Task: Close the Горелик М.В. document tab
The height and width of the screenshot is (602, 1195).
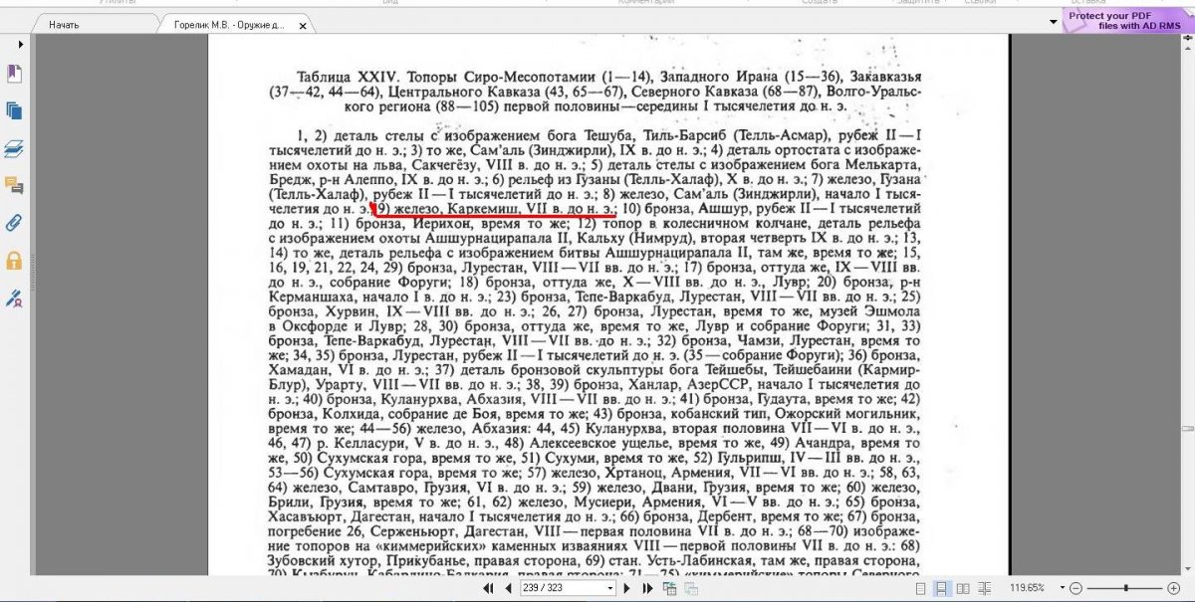Action: point(305,25)
